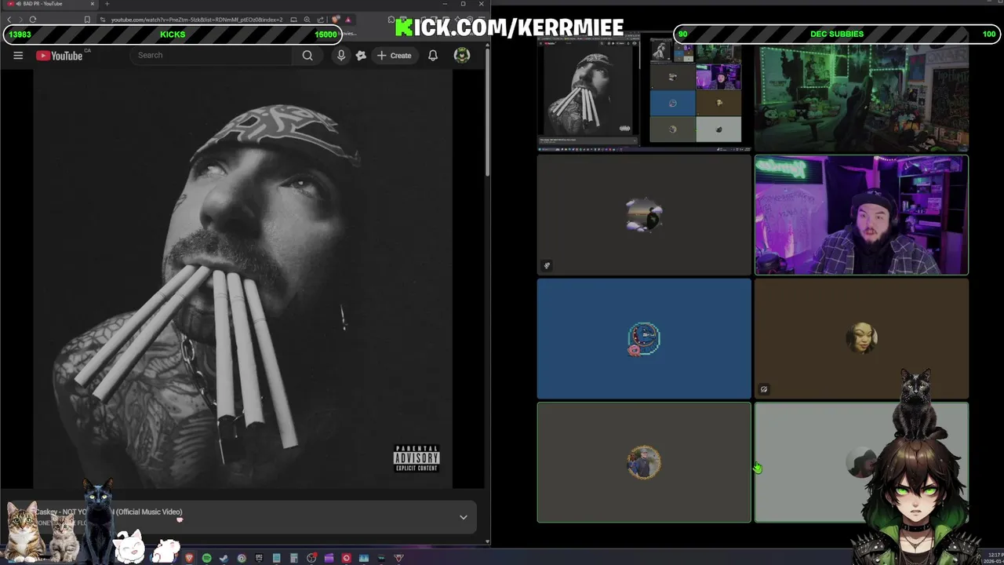Open the Notepad taskbar icon

pos(276,558)
